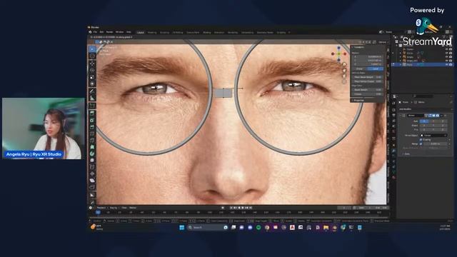This screenshot has height=257, width=457.
Task: Select the Edge Slide tool
Action: [92, 167]
